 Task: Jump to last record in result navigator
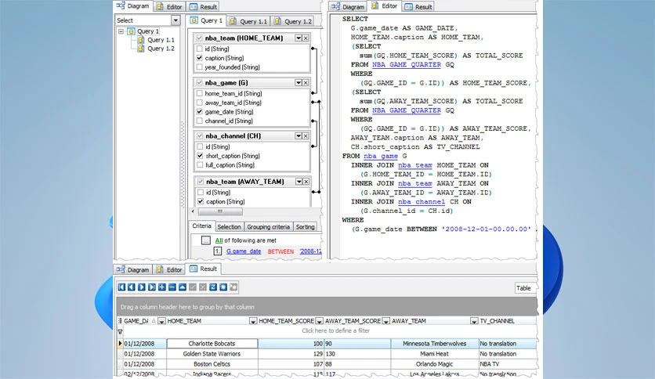pyautogui.click(x=152, y=287)
